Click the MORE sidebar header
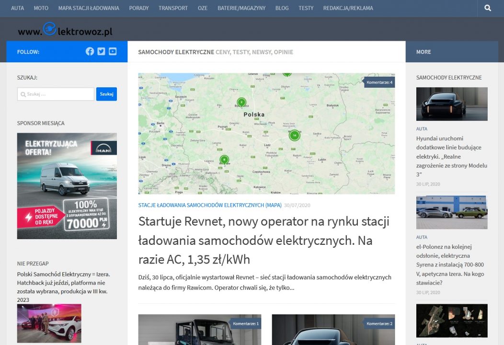This screenshot has height=345, width=504. coord(424,52)
